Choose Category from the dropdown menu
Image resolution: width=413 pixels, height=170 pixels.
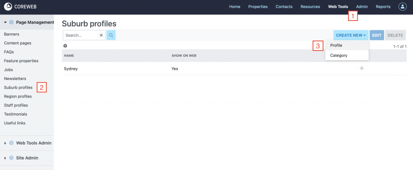pyautogui.click(x=338, y=55)
